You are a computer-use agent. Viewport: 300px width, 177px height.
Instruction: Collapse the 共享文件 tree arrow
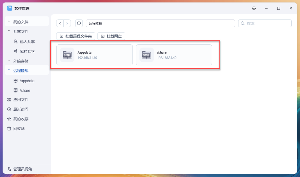point(9,31)
